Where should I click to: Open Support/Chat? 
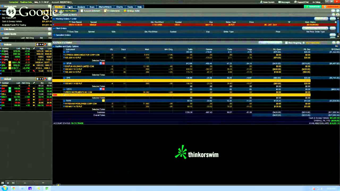coord(301,2)
